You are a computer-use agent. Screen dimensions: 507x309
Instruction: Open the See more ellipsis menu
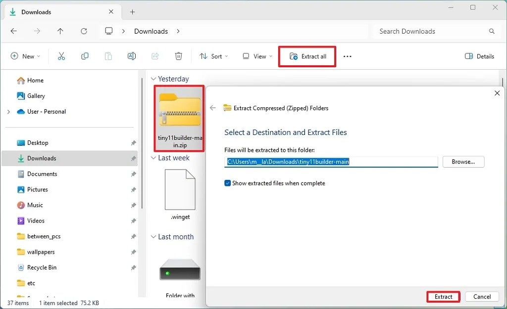coord(347,56)
